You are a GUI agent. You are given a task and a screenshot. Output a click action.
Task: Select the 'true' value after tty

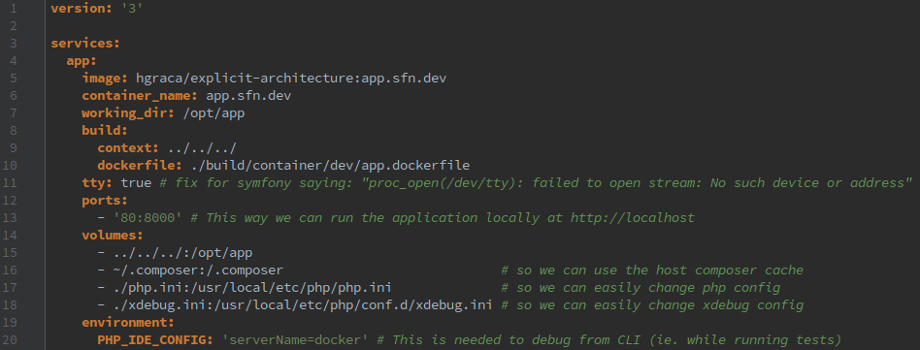pyautogui.click(x=136, y=183)
